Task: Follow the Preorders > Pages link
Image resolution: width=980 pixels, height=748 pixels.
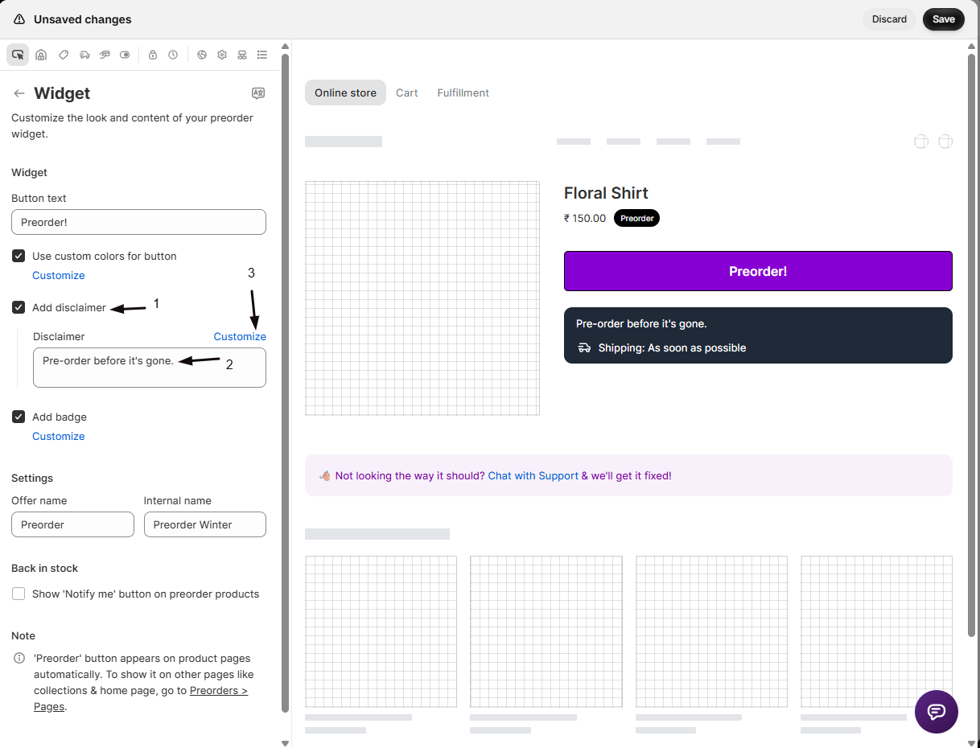Action: coord(141,698)
